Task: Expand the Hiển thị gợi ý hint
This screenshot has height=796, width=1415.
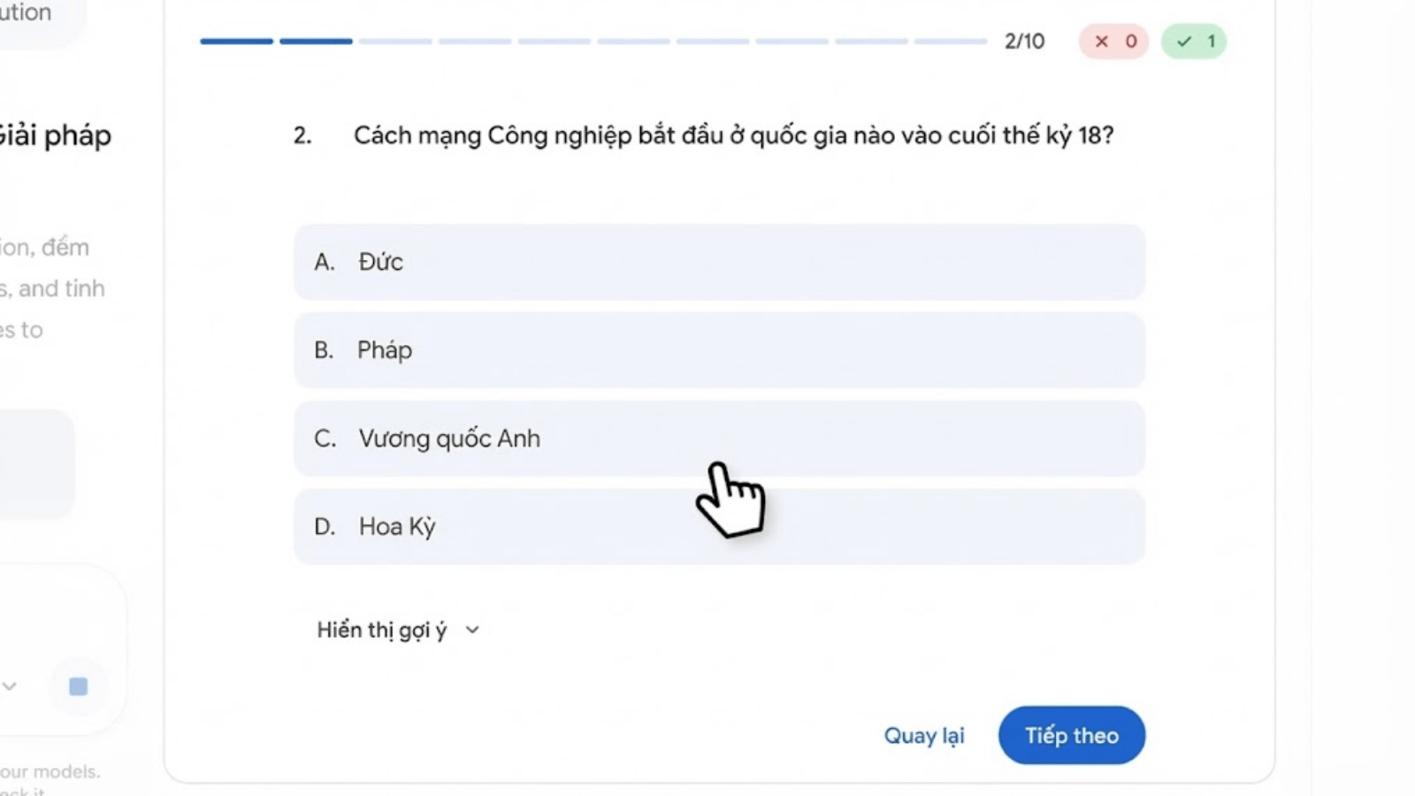Action: (398, 631)
